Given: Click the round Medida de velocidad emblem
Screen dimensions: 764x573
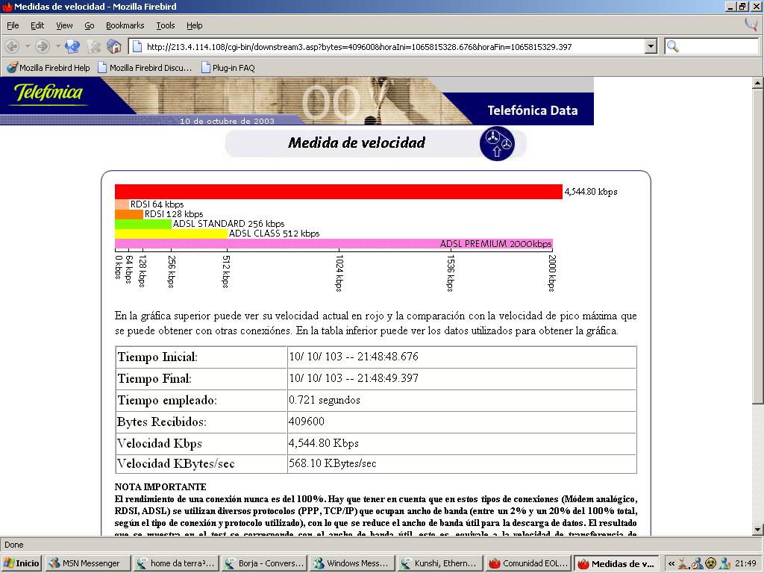Looking at the screenshot, I should click(496, 143).
